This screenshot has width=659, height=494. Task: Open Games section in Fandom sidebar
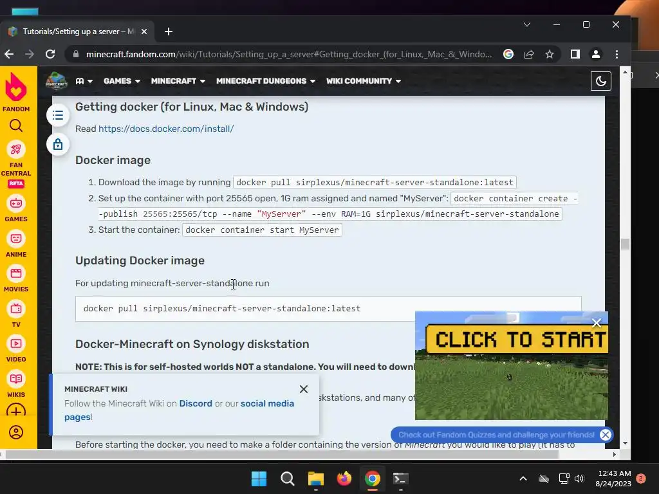(x=16, y=209)
